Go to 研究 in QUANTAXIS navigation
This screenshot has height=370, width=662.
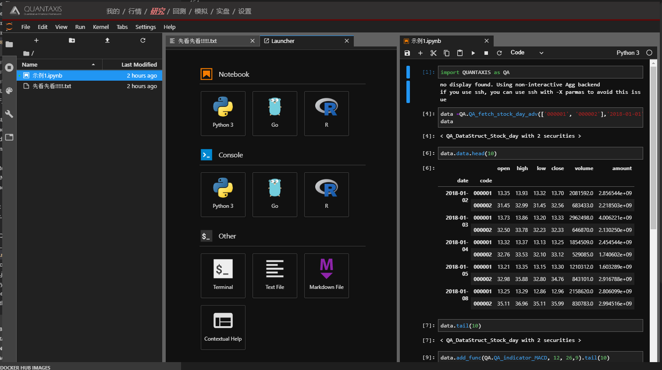(157, 11)
